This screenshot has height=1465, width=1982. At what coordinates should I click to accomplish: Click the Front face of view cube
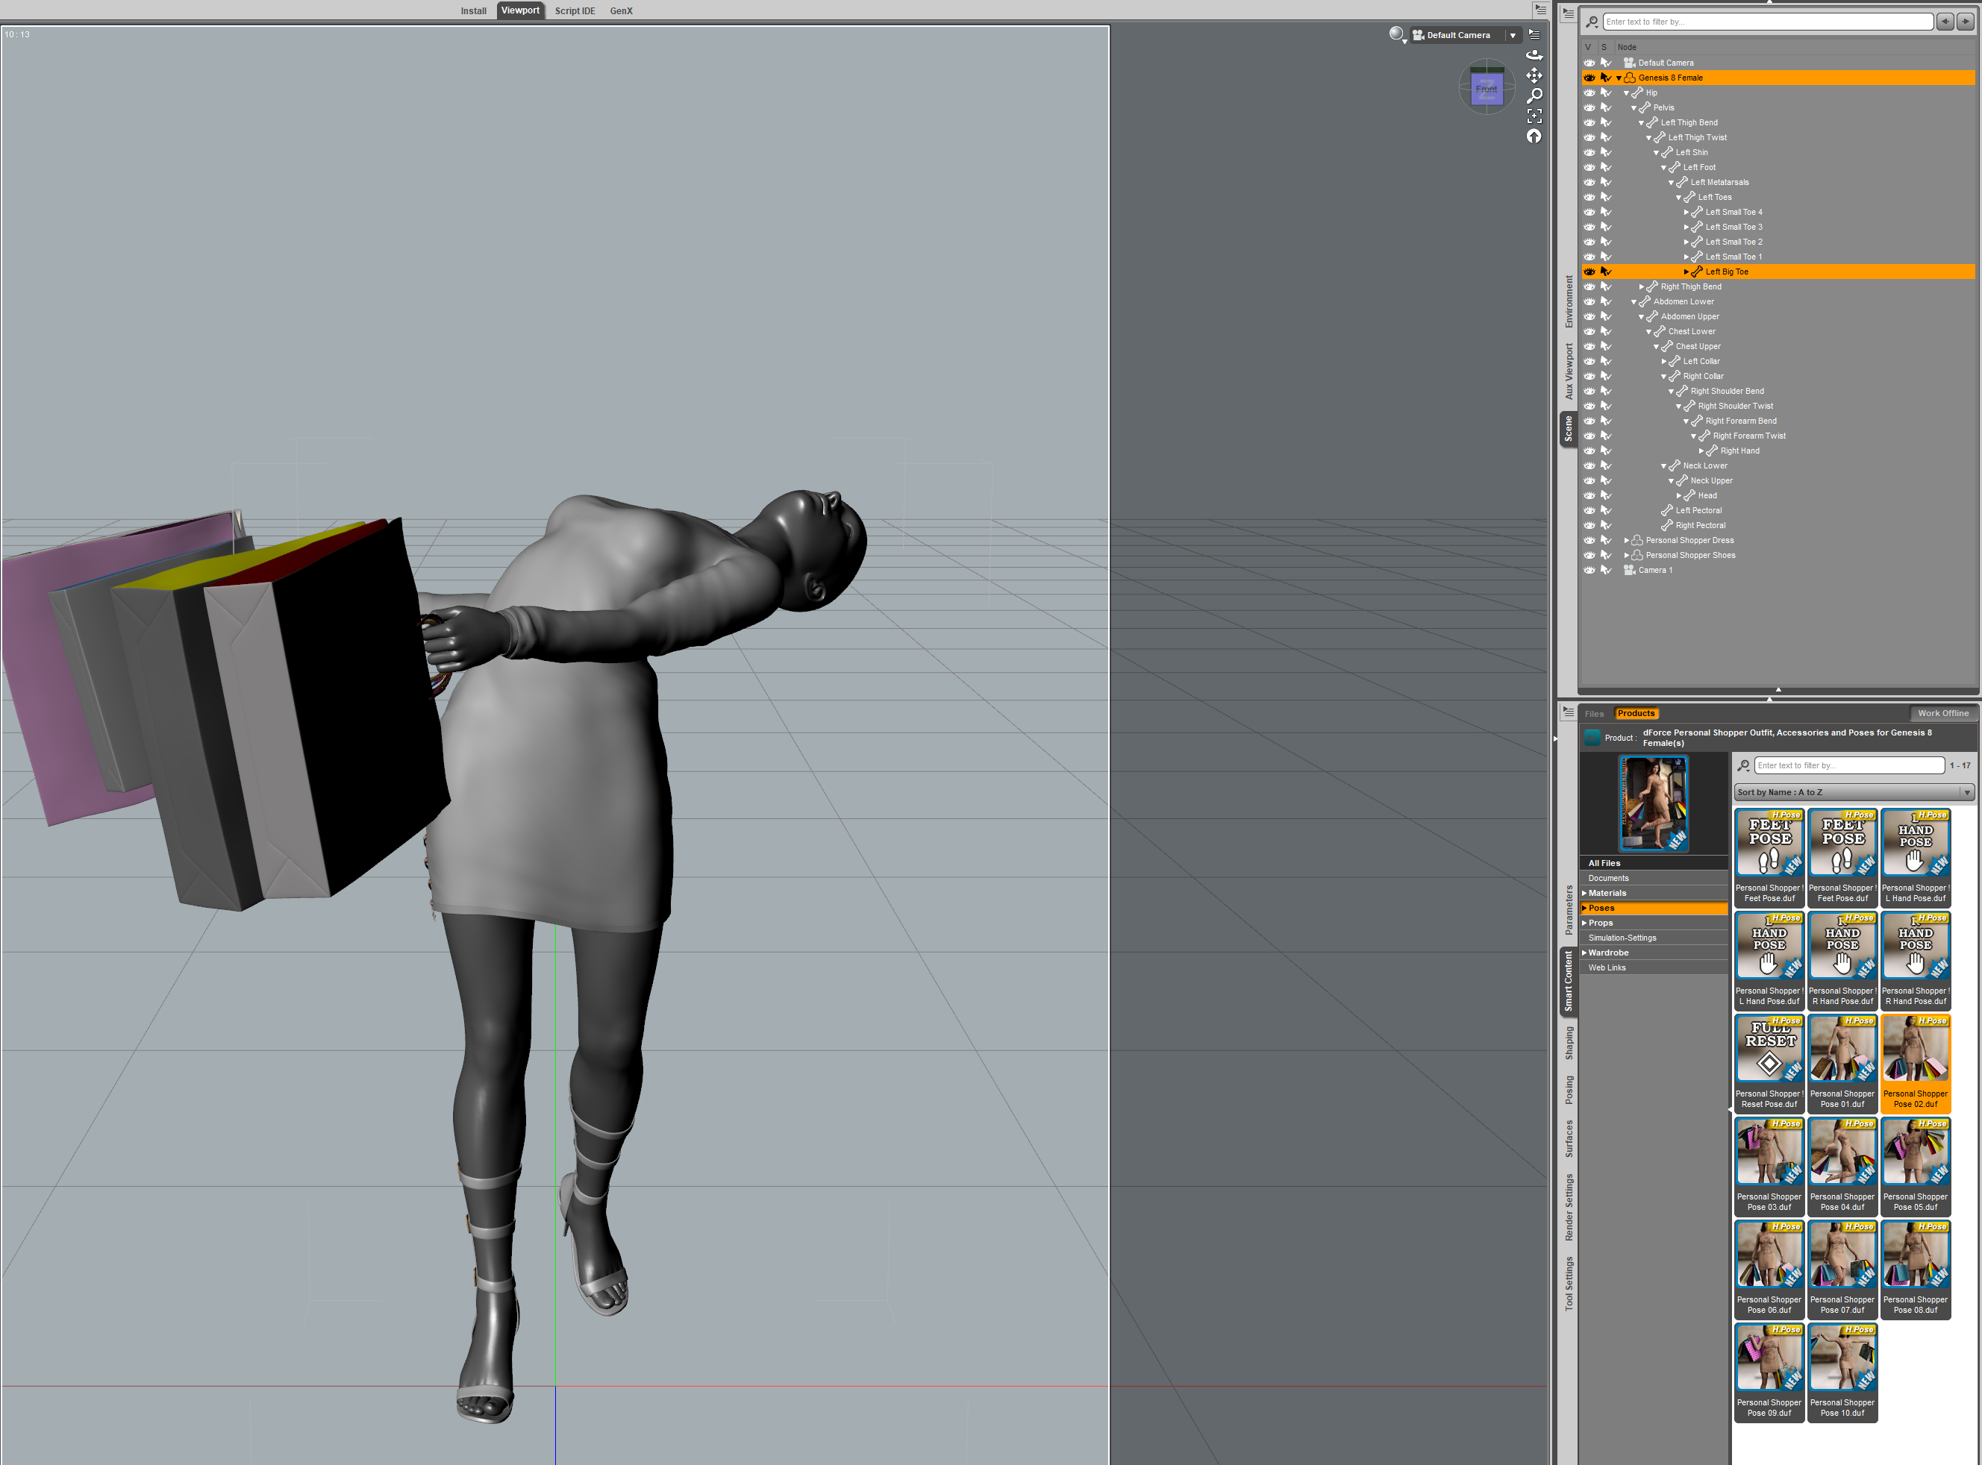tap(1486, 90)
